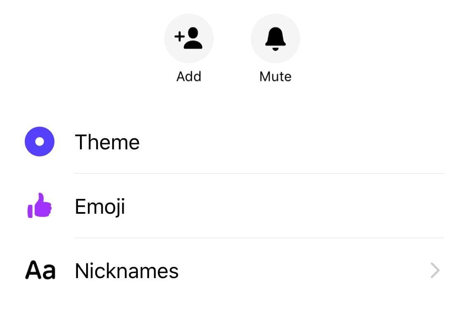Select the Nicknames menu entry text
464x314 pixels.
(127, 271)
